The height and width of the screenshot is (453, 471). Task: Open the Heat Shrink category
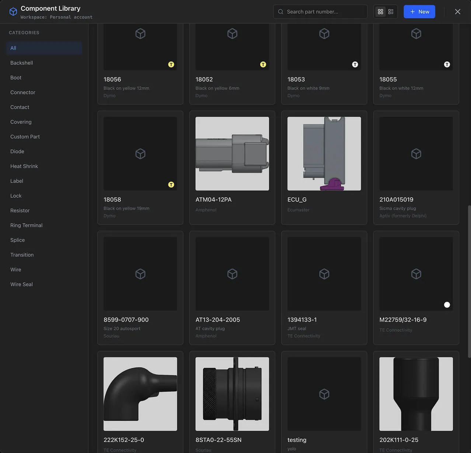(x=24, y=166)
